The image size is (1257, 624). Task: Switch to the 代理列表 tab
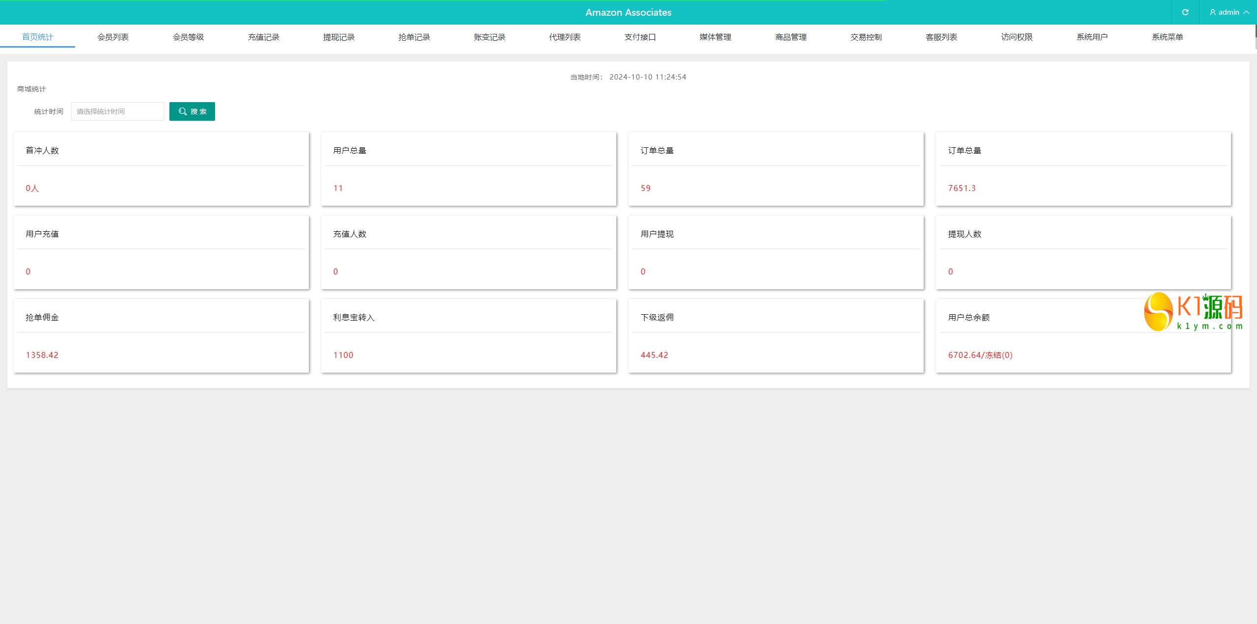(565, 37)
